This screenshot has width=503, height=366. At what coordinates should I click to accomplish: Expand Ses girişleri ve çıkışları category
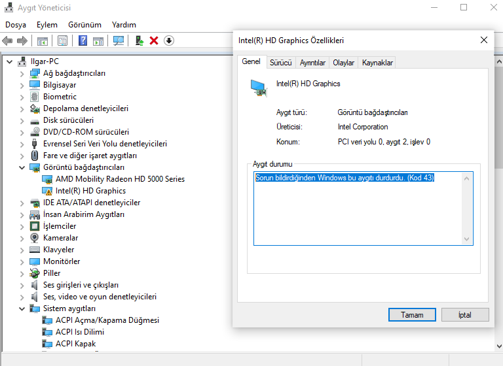[22, 286]
